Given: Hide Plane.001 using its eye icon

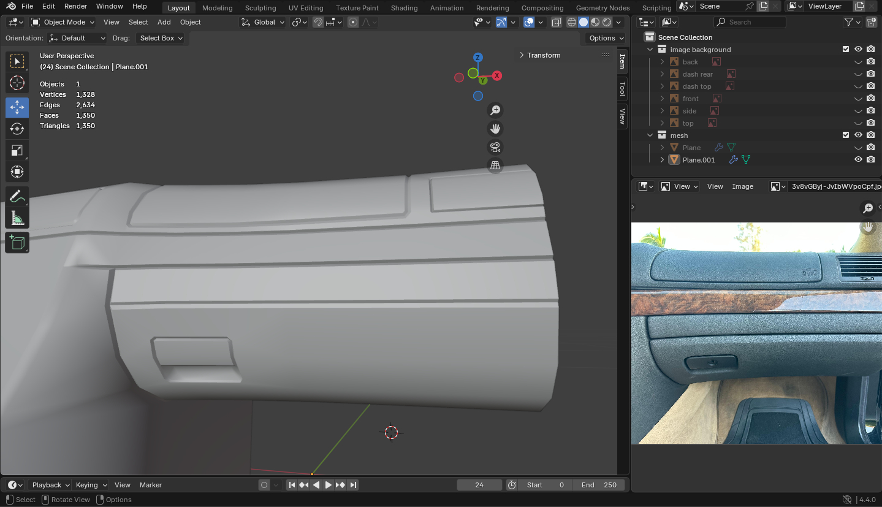Looking at the screenshot, I should 858,160.
